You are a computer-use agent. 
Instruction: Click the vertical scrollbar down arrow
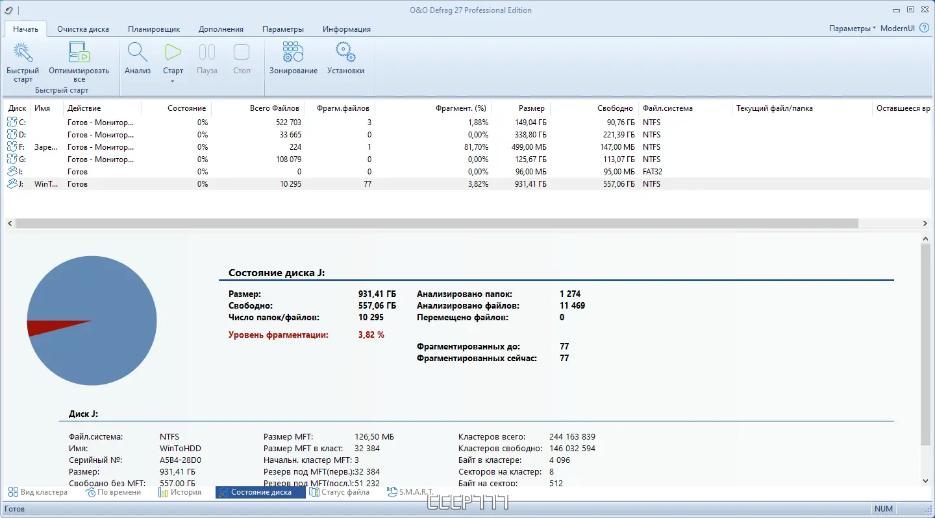925,480
